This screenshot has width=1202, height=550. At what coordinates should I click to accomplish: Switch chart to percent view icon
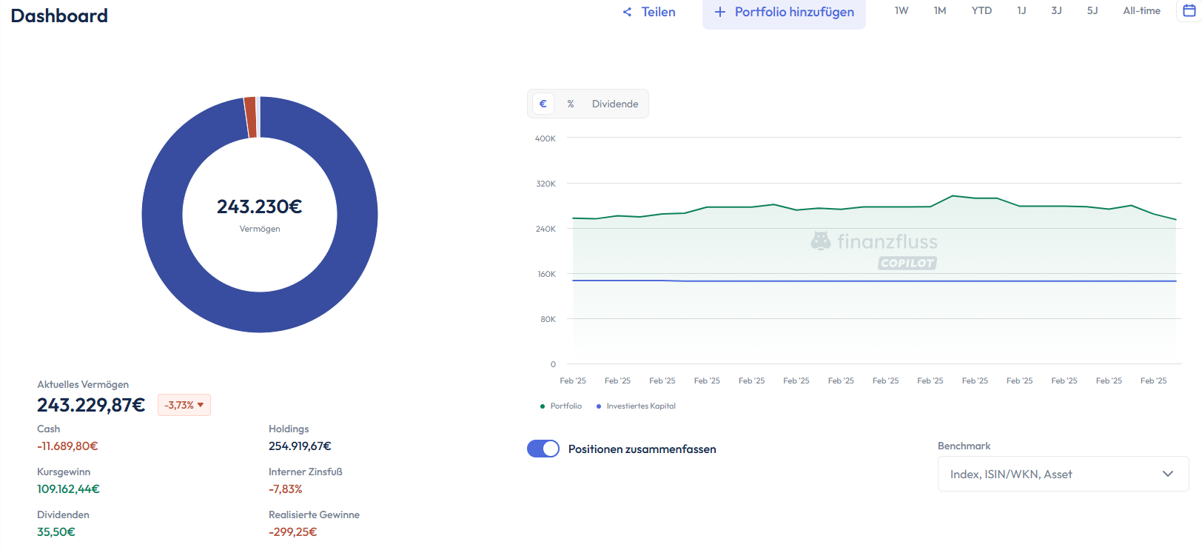(571, 104)
